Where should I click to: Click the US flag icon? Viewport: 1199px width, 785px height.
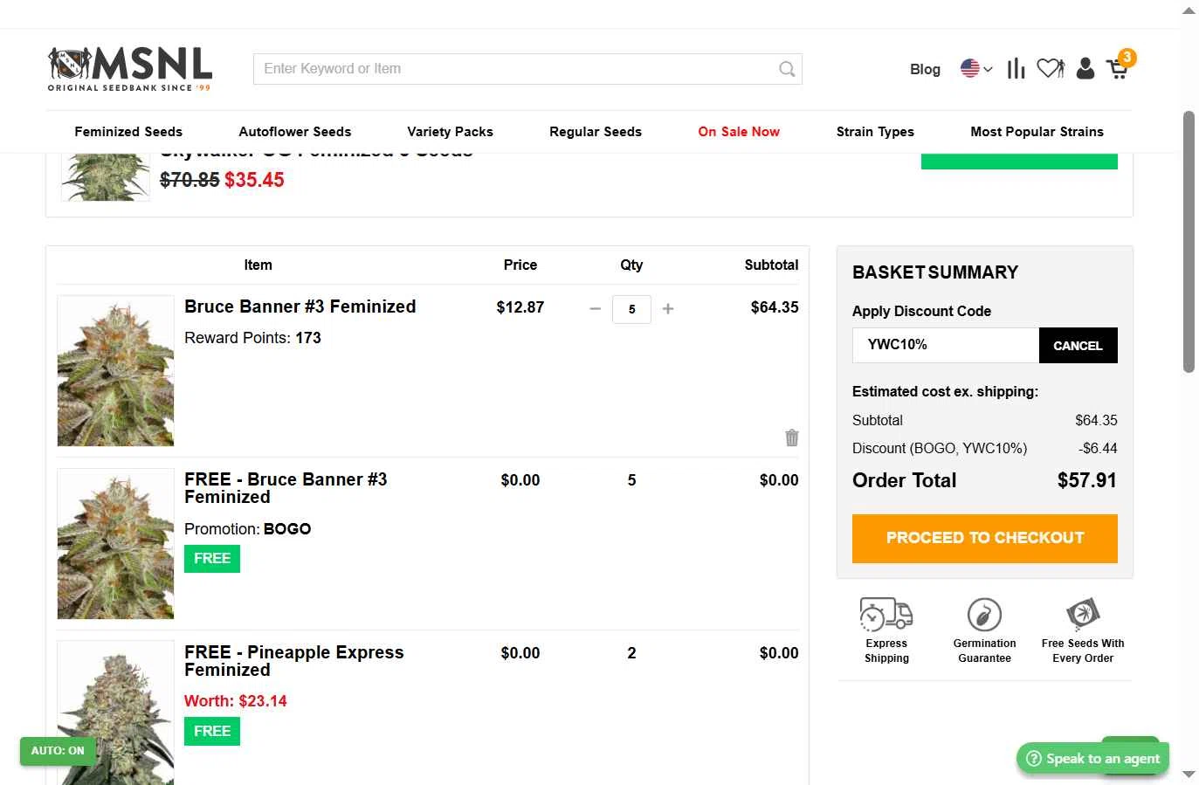click(x=969, y=68)
